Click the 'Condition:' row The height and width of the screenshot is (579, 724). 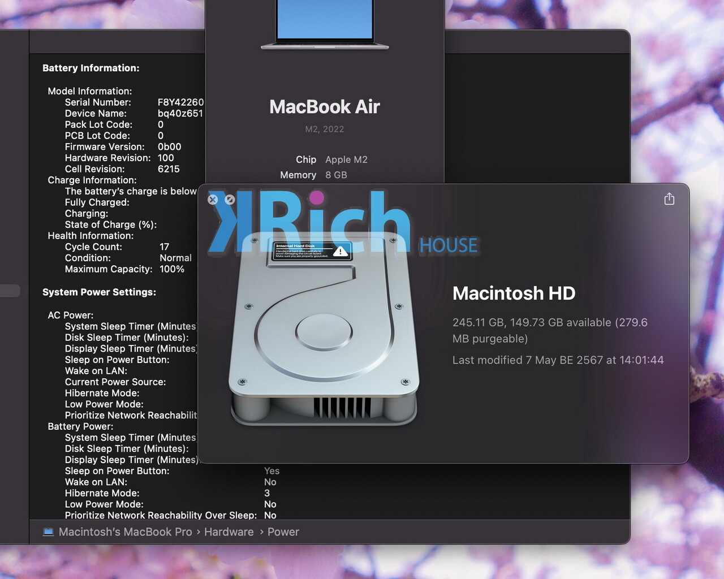tap(128, 258)
